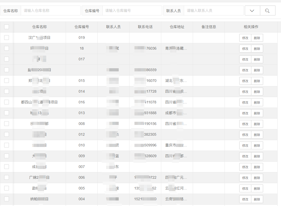Click 删除 for the 勐绿 row 005
The height and width of the screenshot is (206, 281).
click(x=257, y=188)
